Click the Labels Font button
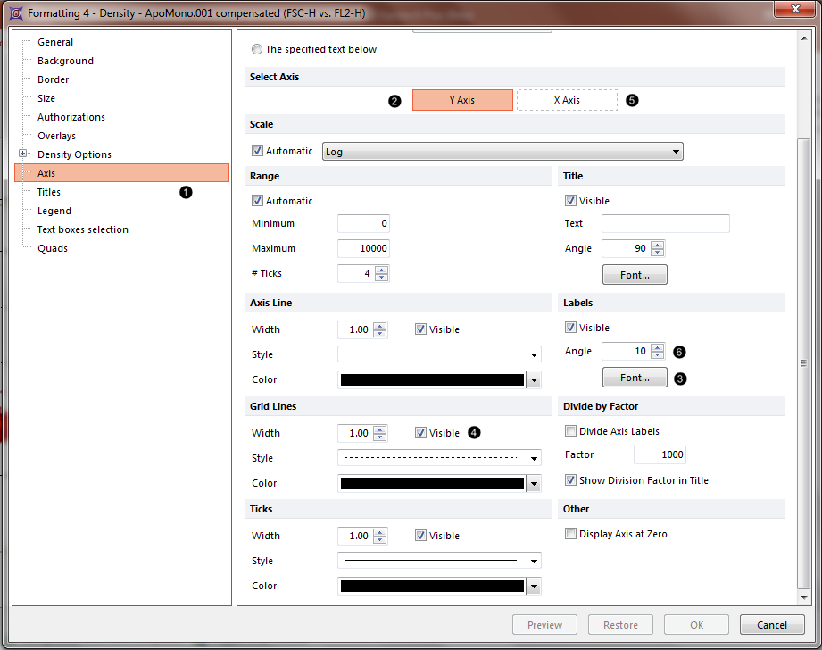 click(635, 378)
